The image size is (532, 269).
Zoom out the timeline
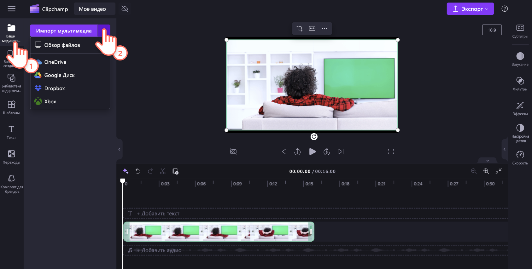pos(474,171)
